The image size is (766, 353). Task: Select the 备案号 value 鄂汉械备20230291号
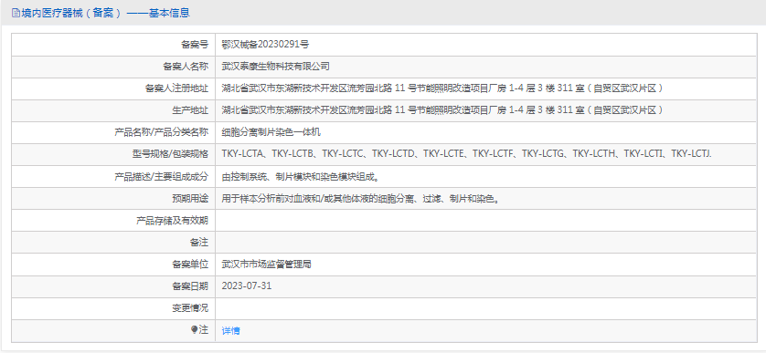coord(265,45)
